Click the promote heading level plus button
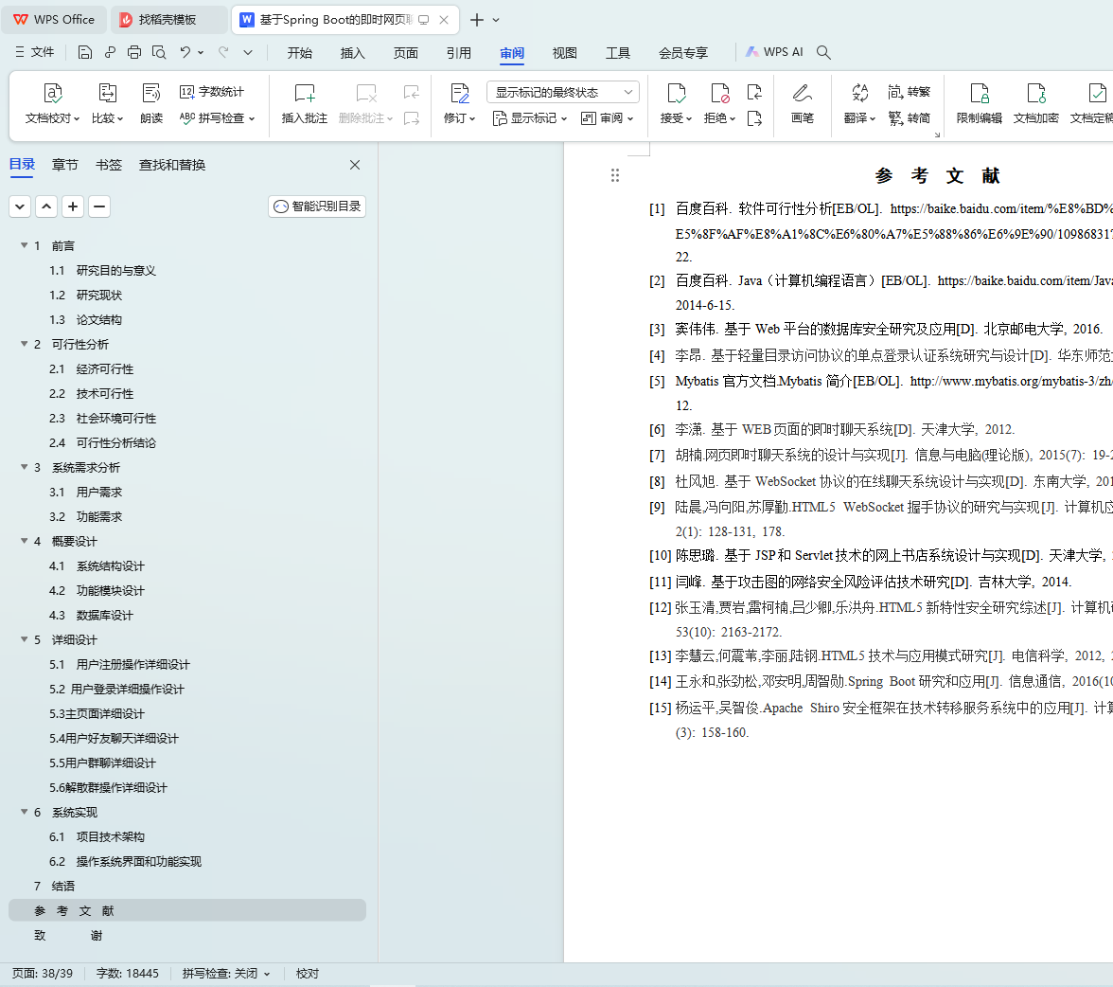Viewport: 1113px width, 987px height. click(72, 206)
